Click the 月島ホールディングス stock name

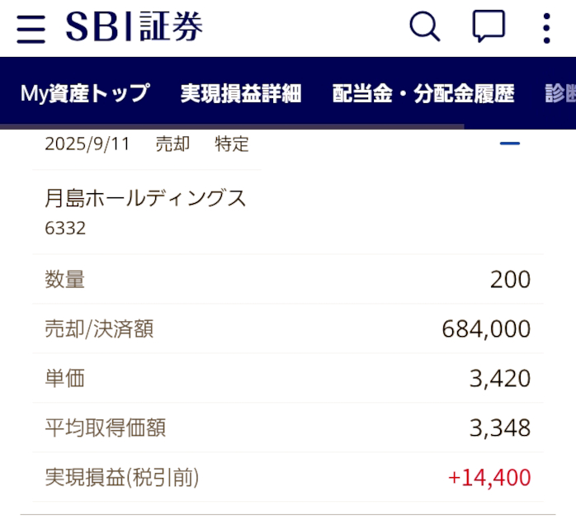(x=145, y=199)
